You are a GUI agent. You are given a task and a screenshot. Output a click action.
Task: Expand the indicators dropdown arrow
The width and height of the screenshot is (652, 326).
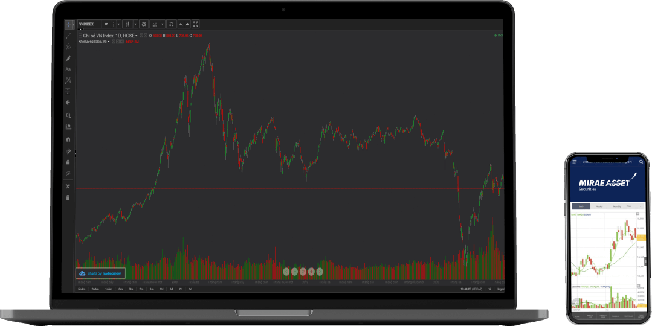(162, 24)
